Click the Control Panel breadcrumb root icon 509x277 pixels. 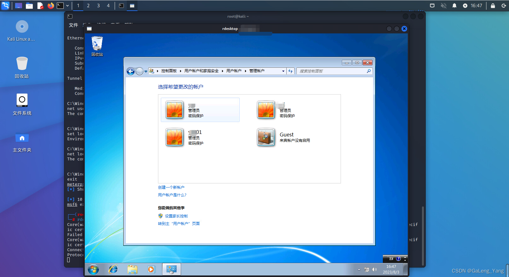tap(152, 71)
